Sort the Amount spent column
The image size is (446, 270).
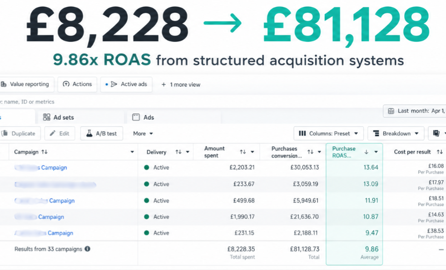point(243,152)
